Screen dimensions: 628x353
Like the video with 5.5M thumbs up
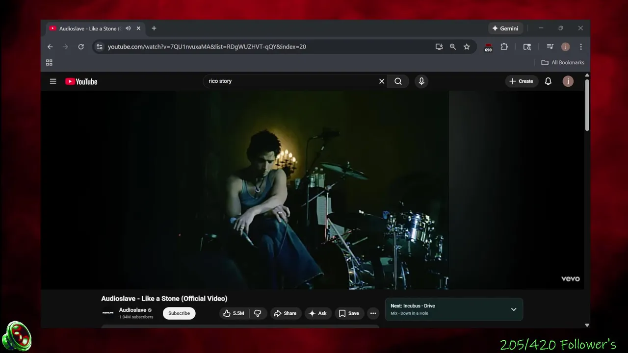[x=234, y=313]
